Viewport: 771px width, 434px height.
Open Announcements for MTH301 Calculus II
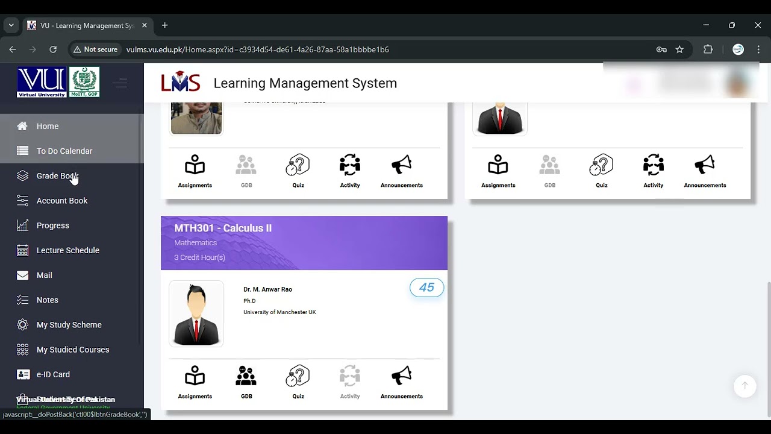point(402,382)
